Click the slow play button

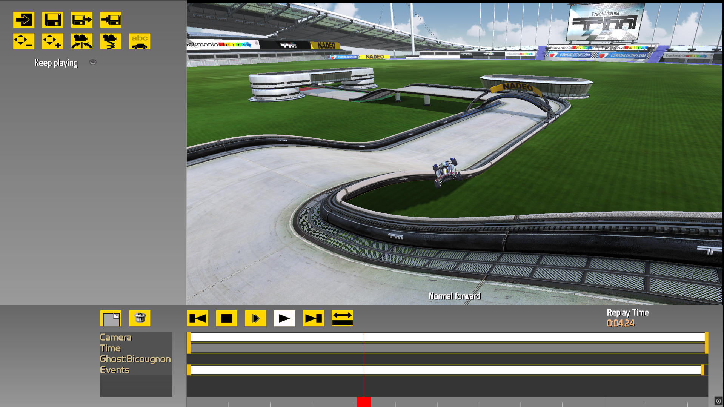(x=256, y=318)
